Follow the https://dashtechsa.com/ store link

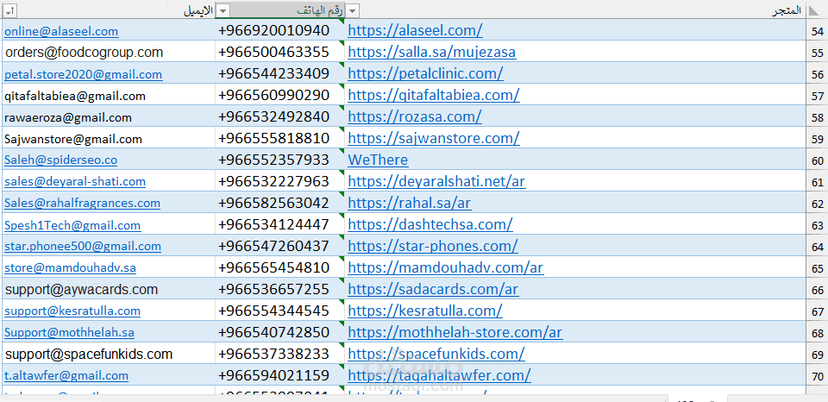[430, 224]
